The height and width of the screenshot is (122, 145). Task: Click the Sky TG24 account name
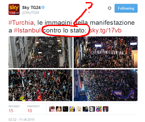[x=31, y=7]
